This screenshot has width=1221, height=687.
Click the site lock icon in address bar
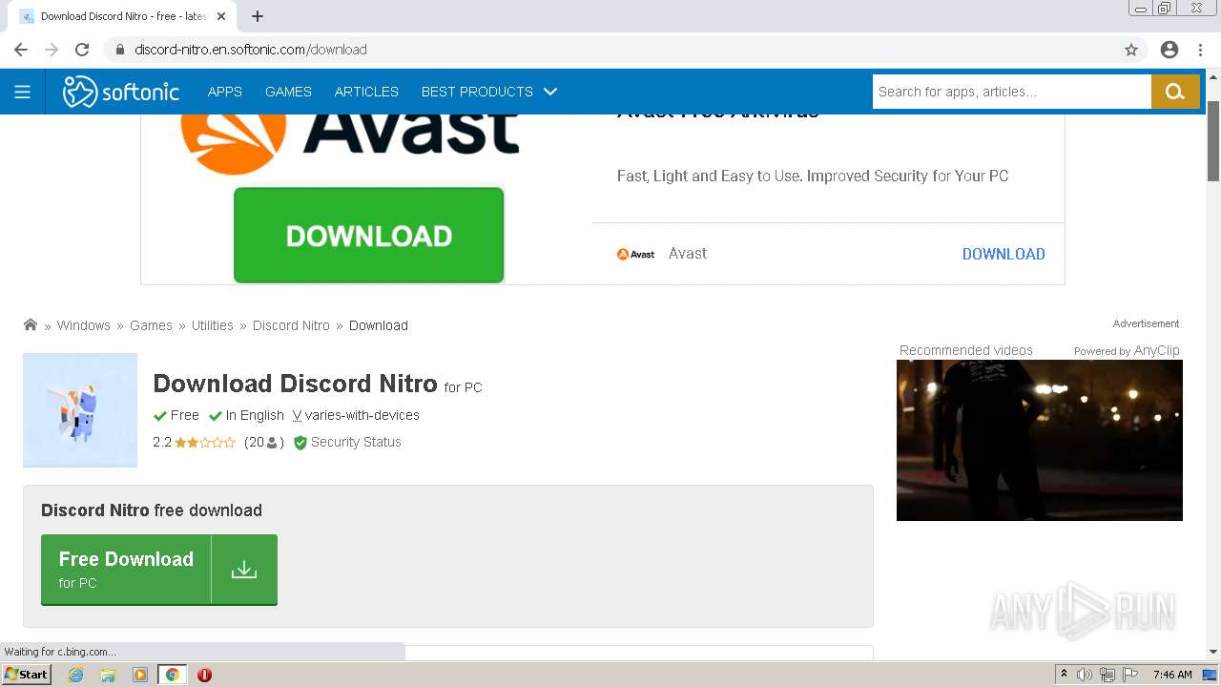coord(119,50)
